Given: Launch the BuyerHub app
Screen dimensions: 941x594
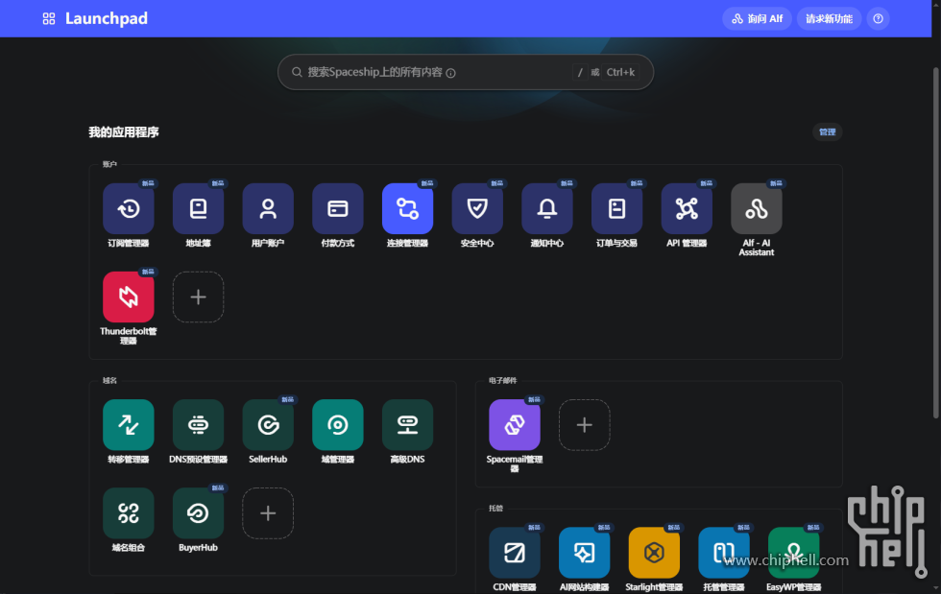Looking at the screenshot, I should tap(198, 513).
